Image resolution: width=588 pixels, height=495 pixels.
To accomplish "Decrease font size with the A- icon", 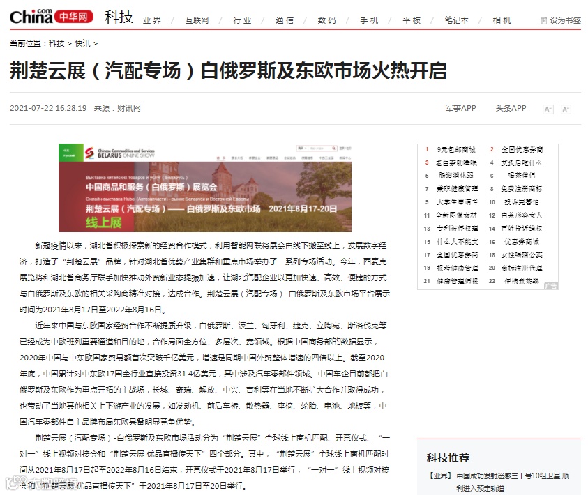I will [548, 109].
